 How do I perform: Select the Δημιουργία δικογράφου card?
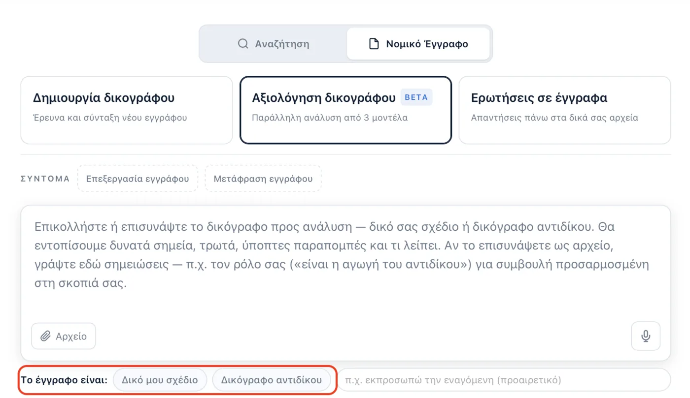[127, 110]
